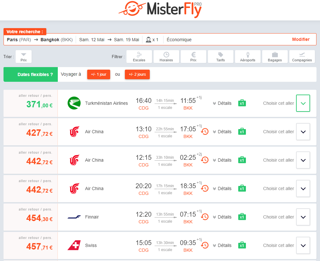
Task: Click the Économique cabin class text
Action: point(179,39)
